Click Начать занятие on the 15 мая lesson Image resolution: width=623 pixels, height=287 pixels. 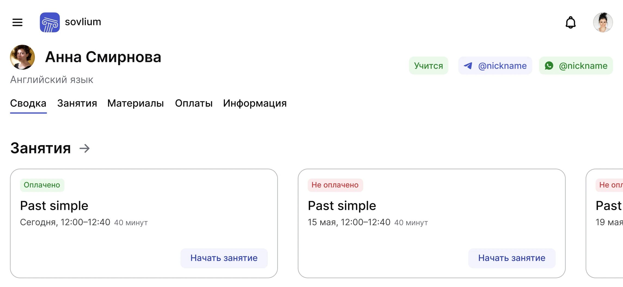[512, 258]
